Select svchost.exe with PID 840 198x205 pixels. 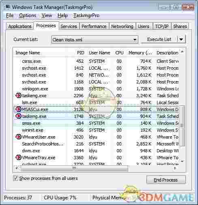tap(96, 75)
